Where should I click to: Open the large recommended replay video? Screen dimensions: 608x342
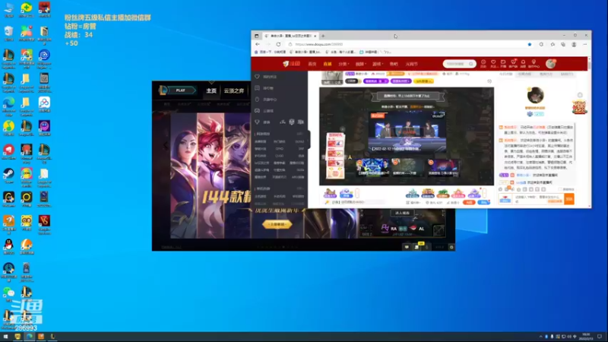407,131
